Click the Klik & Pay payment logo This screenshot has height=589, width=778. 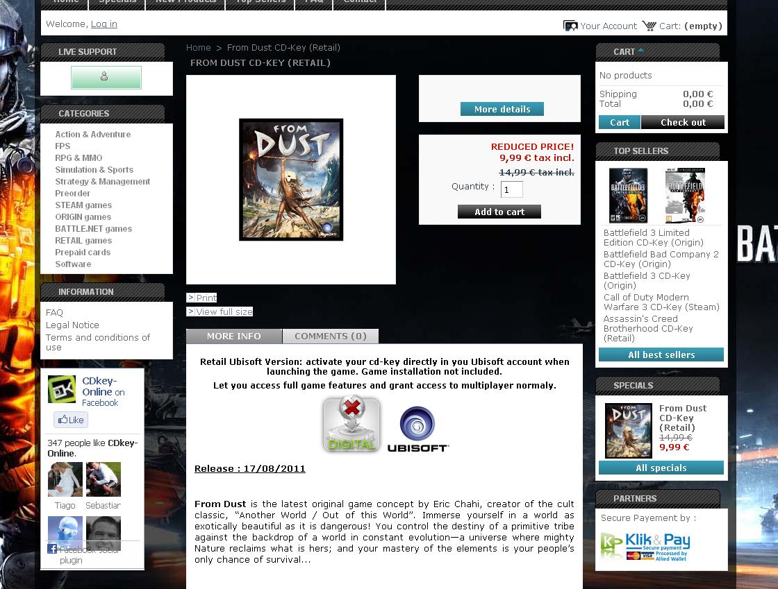(645, 547)
